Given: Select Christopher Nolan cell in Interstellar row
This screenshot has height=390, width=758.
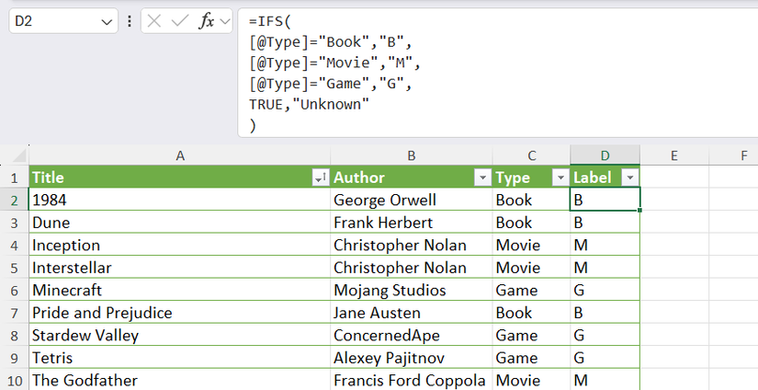Looking at the screenshot, I should (x=412, y=268).
